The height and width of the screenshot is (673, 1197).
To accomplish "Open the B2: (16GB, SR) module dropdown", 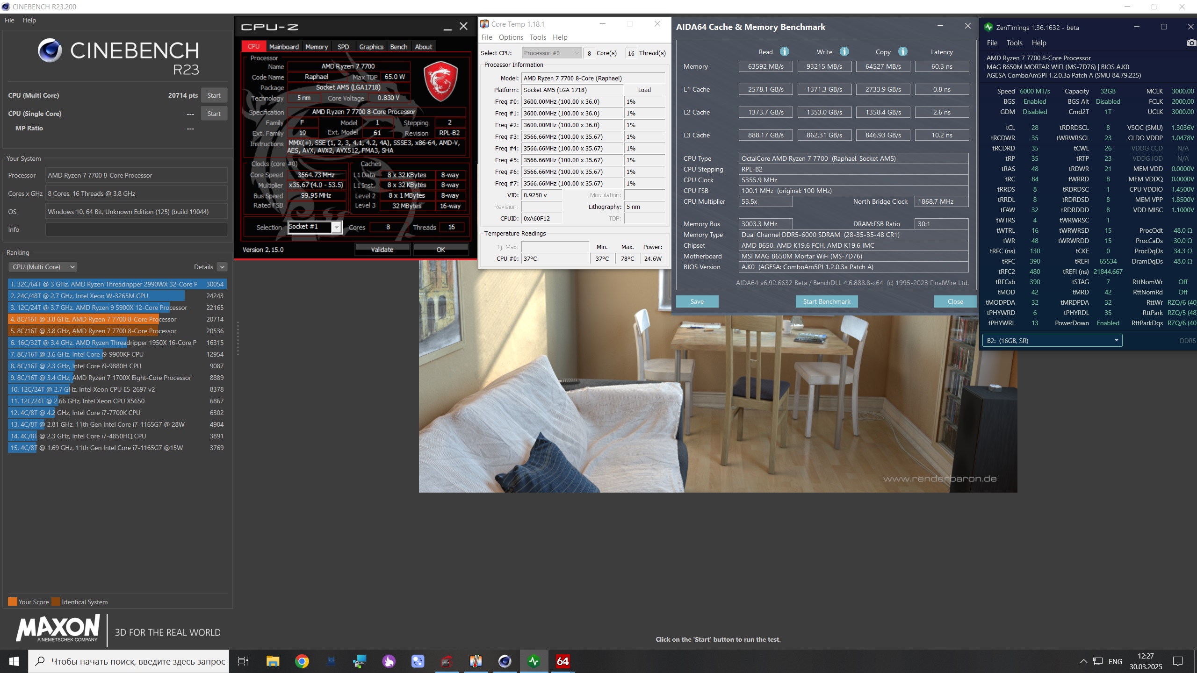I will [1052, 341].
